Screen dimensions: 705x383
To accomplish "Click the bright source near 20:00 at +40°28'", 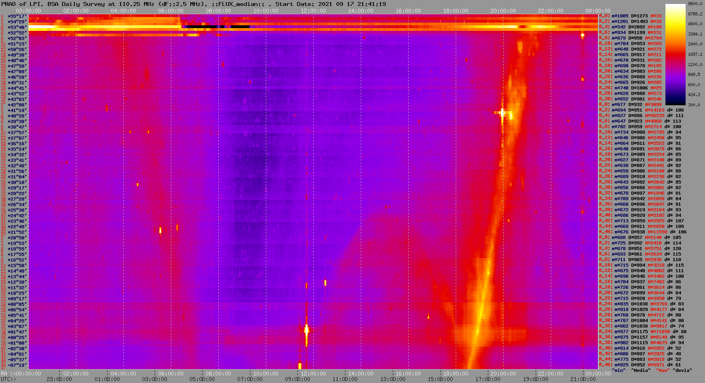I will 503,113.
